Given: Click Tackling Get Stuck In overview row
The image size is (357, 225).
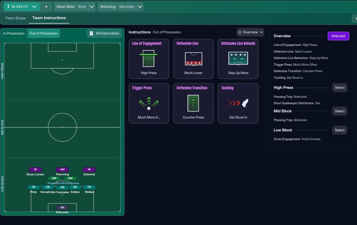Looking at the screenshot, I should pyautogui.click(x=288, y=78).
